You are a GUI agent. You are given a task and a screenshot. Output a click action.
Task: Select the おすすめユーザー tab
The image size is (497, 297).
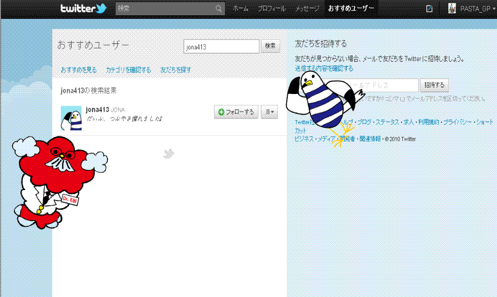351,8
